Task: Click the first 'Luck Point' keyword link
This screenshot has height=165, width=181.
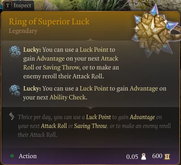Action: (x=94, y=50)
